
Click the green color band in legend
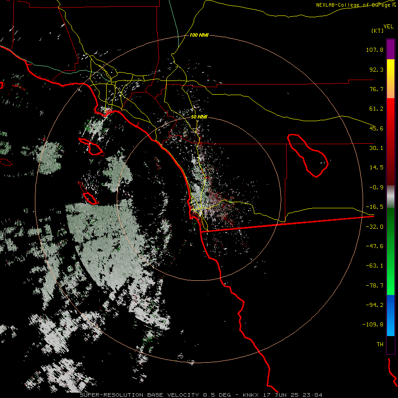coord(390,251)
